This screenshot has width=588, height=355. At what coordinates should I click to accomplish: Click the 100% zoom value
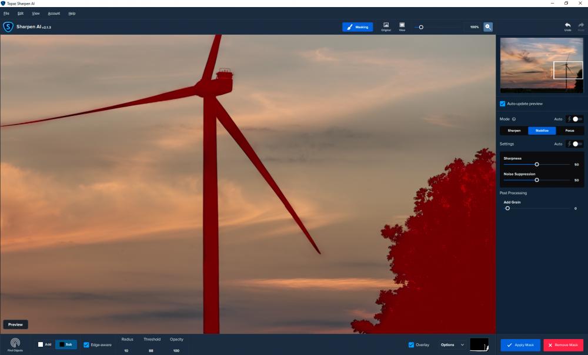coord(475,27)
